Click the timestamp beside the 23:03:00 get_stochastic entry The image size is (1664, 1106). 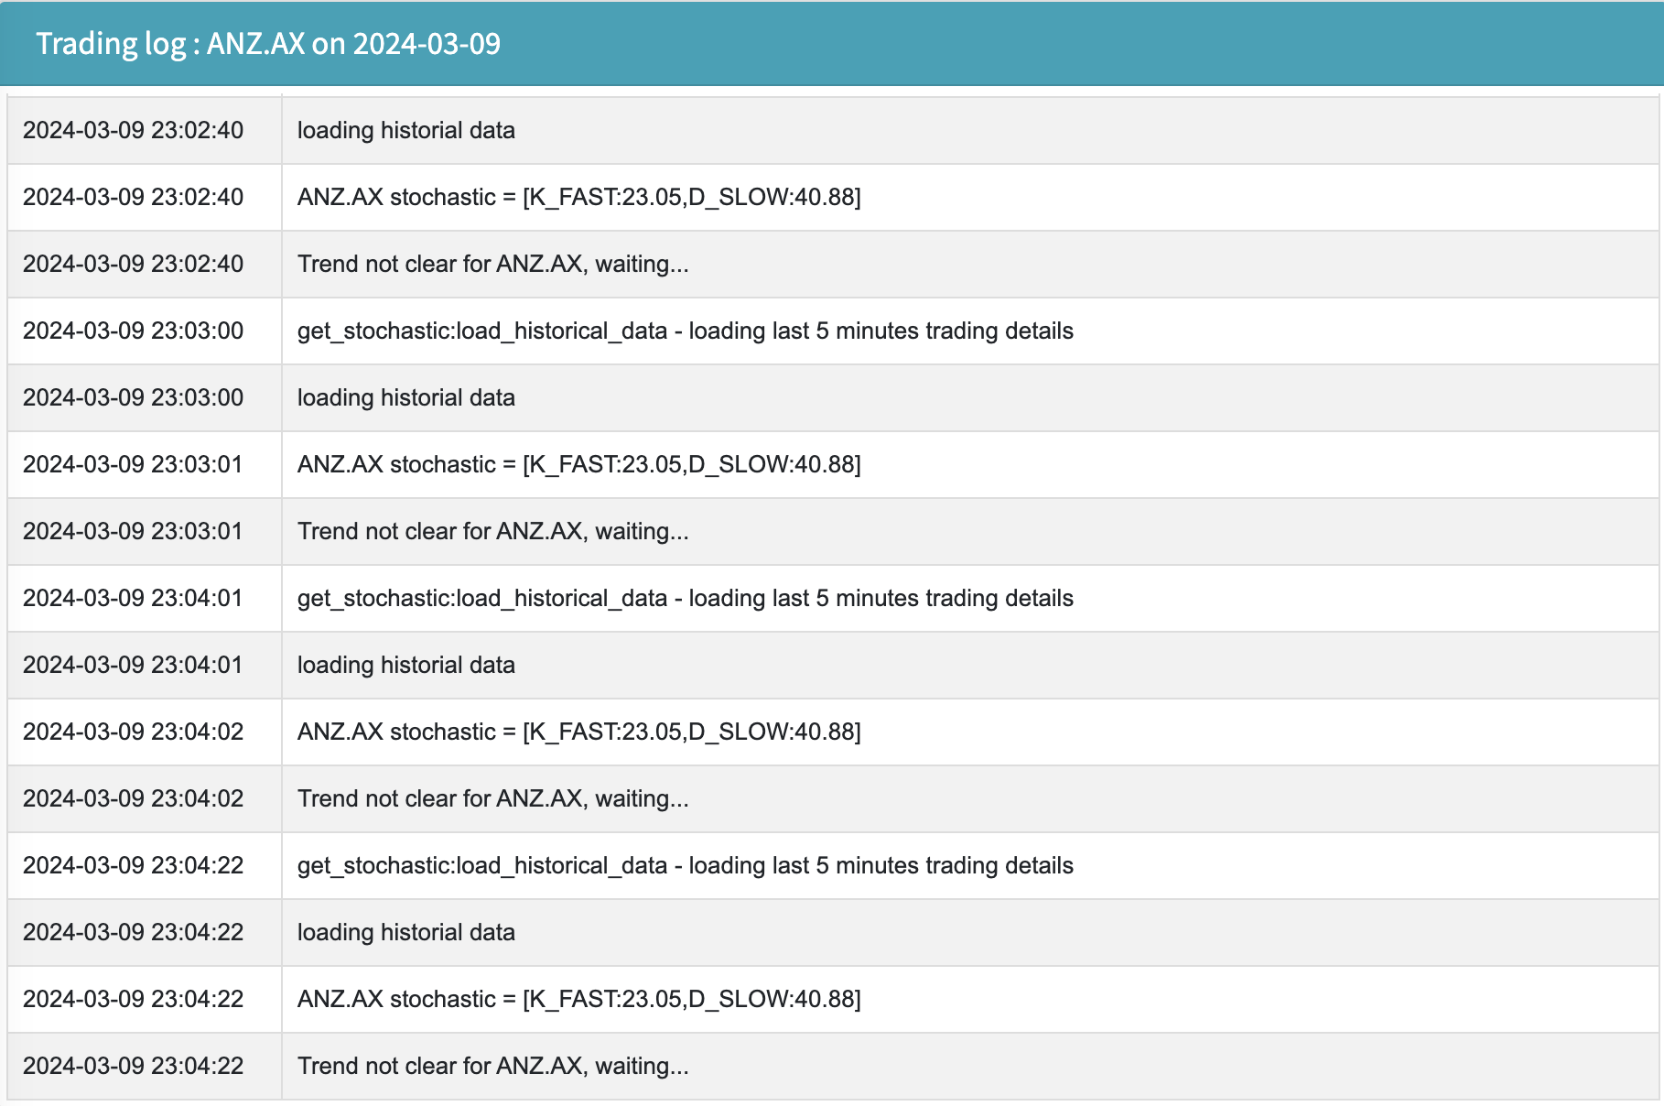pyautogui.click(x=133, y=331)
